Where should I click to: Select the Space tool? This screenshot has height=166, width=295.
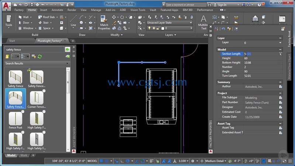coord(46,28)
